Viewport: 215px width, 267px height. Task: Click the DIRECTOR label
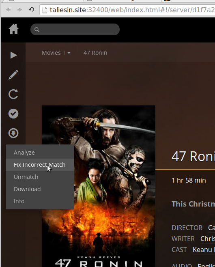tap(187, 228)
